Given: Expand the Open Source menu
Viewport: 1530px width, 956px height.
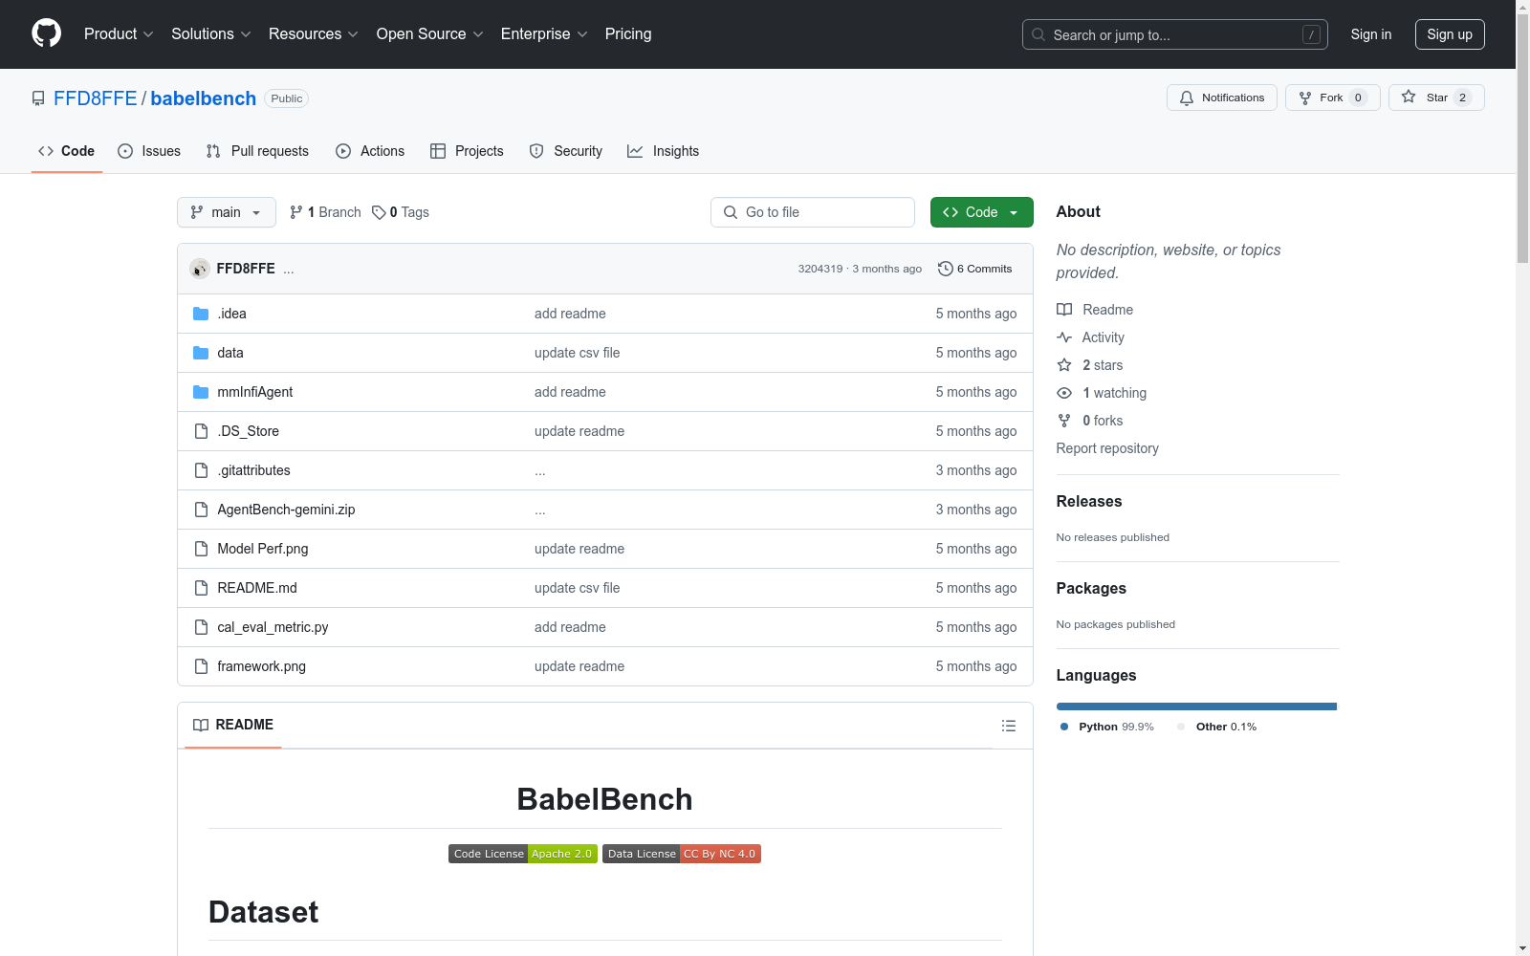Looking at the screenshot, I should point(430,33).
